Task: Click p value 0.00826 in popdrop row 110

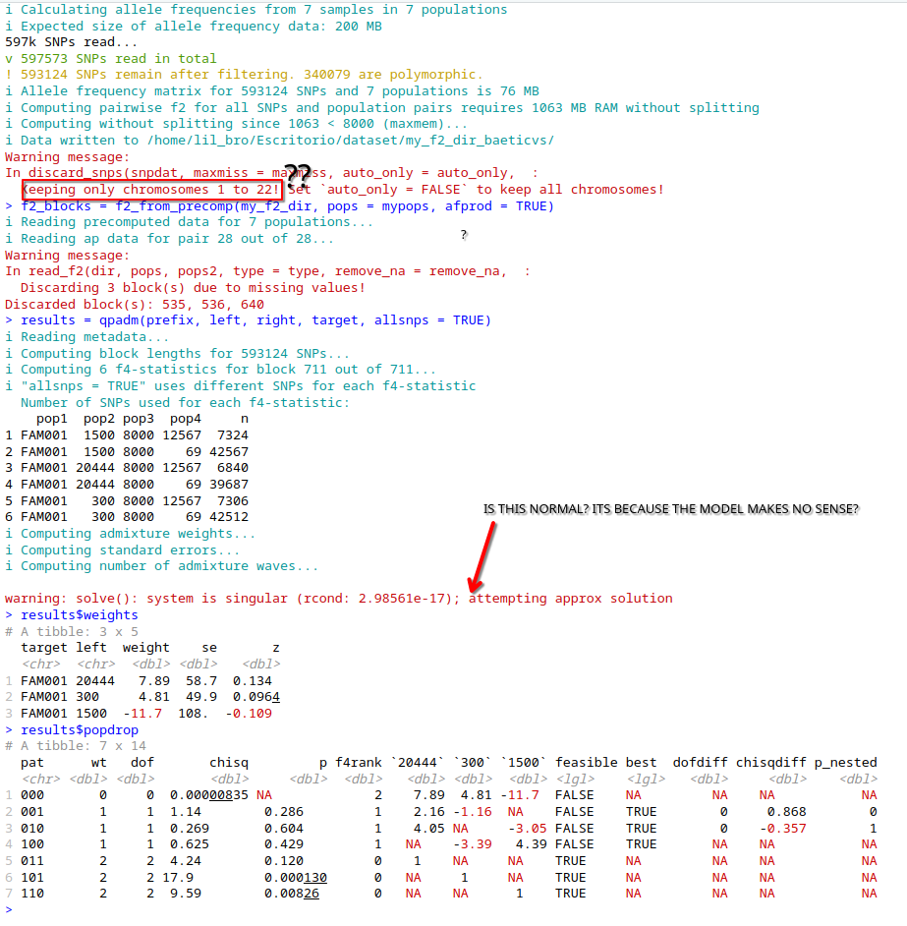Action: (x=292, y=894)
